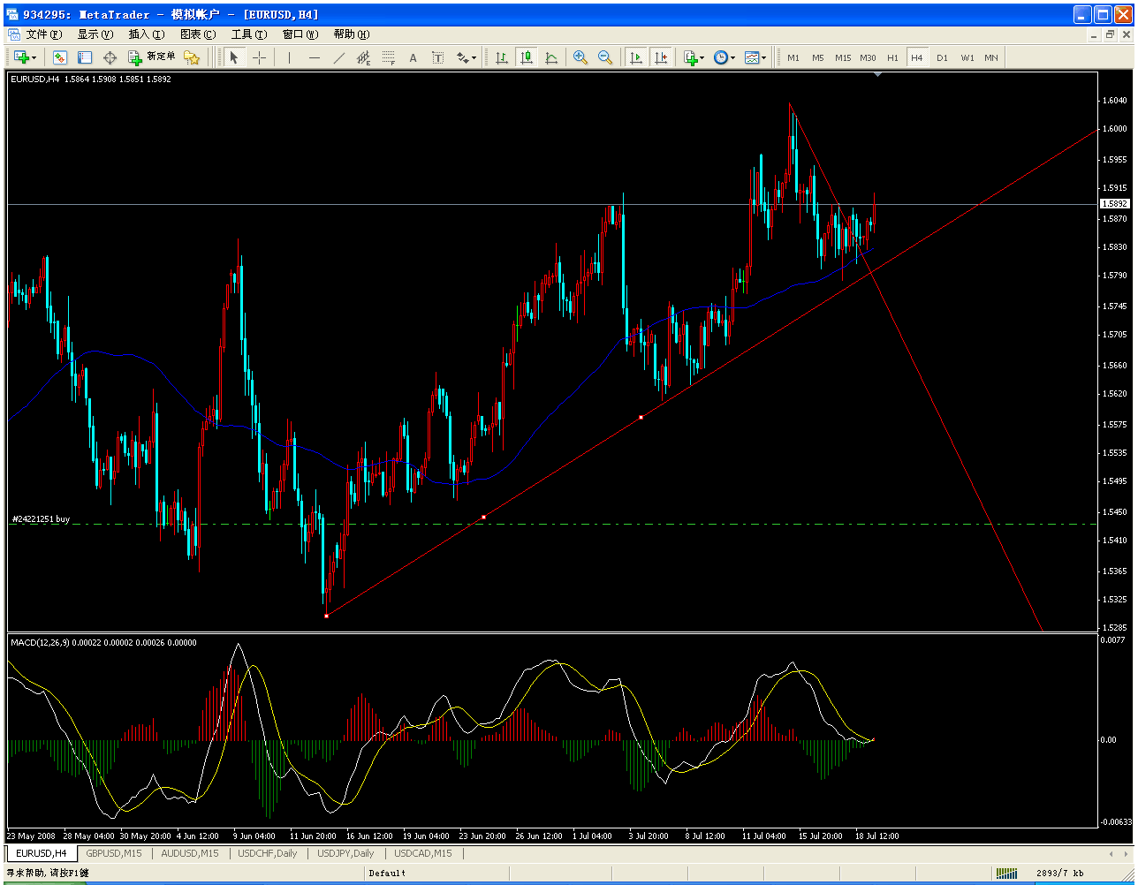Screen dimensions: 1138x885
Task: Click the 新定单 new order button
Action: pos(152,57)
